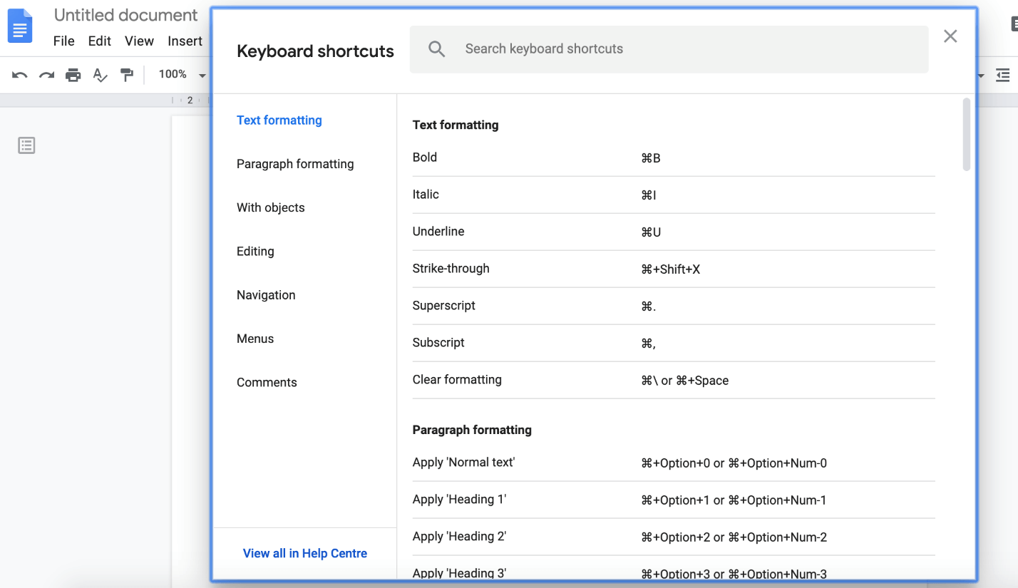
Task: Expand the dropdown arrow near top-right toolbar
Action: tap(982, 75)
